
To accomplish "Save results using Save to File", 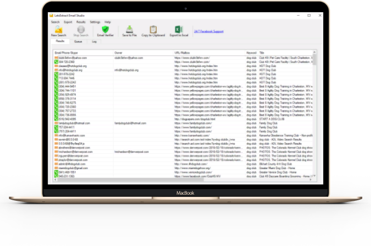I will point(129,31).
